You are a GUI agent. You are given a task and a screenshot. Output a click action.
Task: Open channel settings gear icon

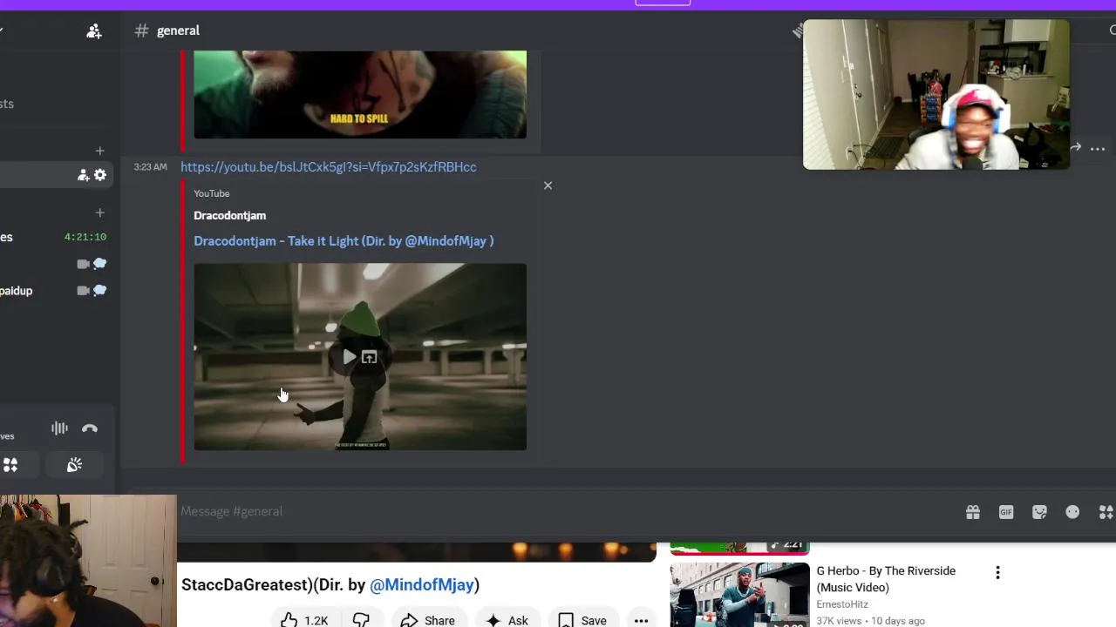click(x=100, y=175)
